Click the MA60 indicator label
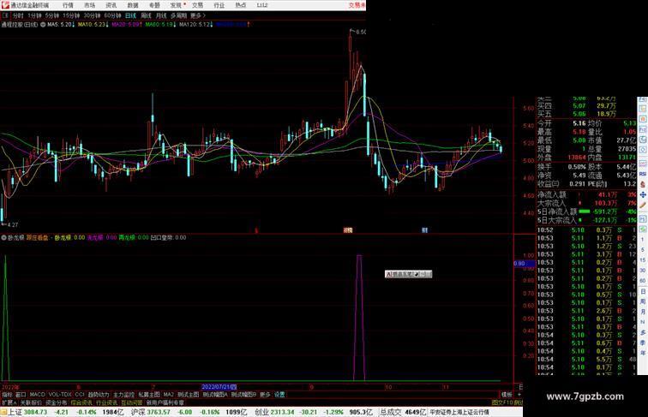648x417 pixels. point(161,25)
